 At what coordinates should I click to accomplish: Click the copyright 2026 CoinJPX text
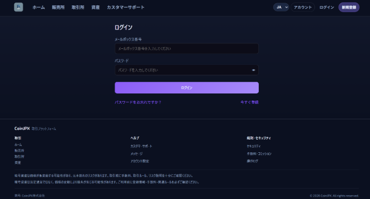coord(334,196)
